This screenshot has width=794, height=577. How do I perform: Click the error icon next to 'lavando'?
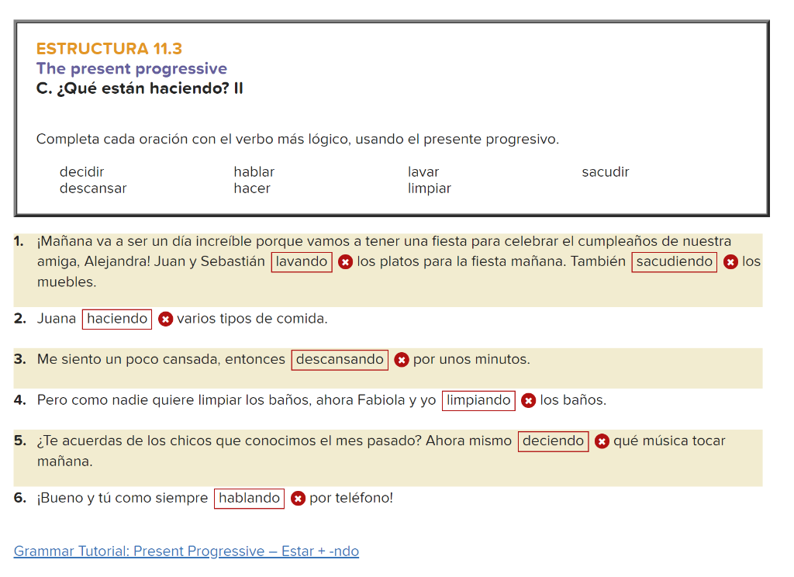click(x=345, y=262)
